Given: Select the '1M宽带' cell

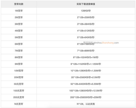Looking at the screenshot, I should pos(19,11).
